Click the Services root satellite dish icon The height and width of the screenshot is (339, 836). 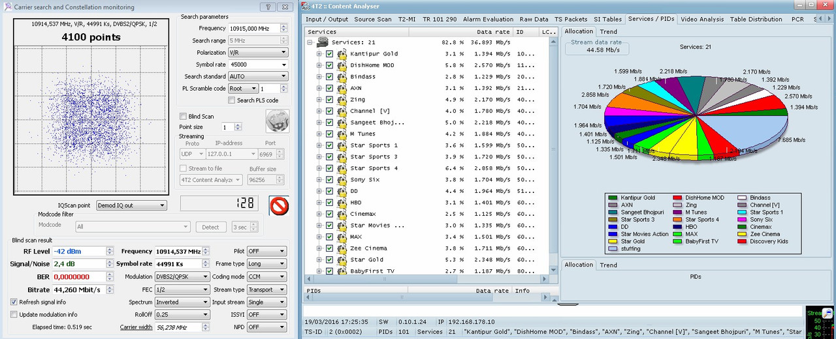click(x=323, y=42)
